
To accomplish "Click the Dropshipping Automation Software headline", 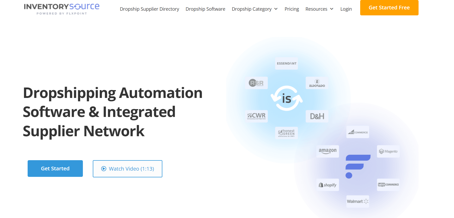I will pyautogui.click(x=113, y=112).
